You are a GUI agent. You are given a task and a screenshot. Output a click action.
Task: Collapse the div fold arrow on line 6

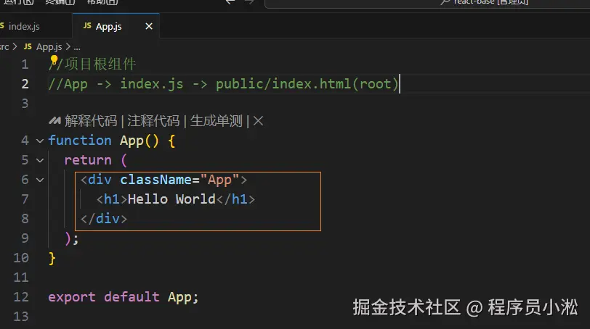coord(40,180)
